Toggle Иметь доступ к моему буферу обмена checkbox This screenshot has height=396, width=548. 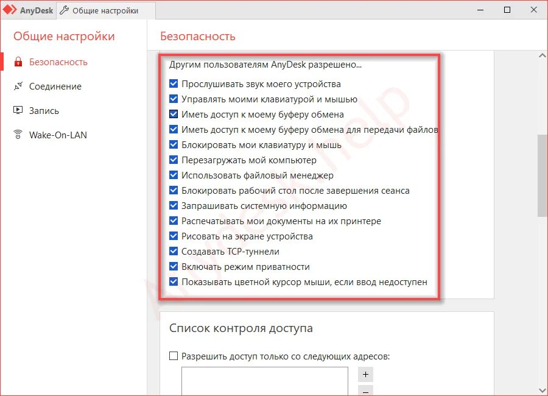(174, 114)
